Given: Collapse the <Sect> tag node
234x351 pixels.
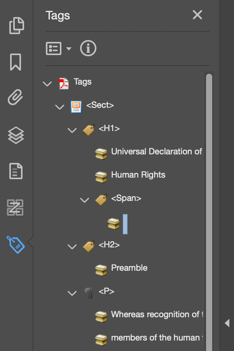Looking at the screenshot, I should coord(59,106).
